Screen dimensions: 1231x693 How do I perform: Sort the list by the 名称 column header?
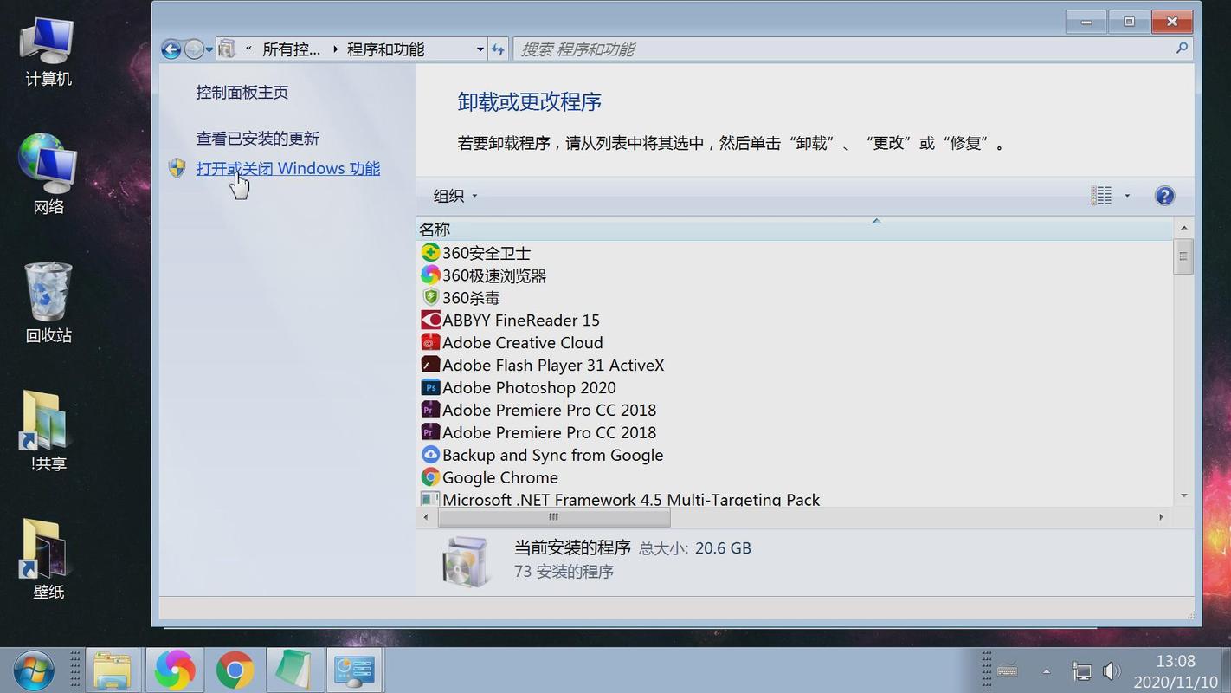click(434, 229)
